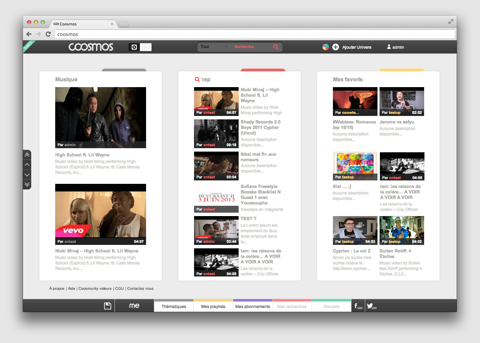The image size is (480, 343).
Task: Close the Coosmos browser tab
Action: pos(112,24)
